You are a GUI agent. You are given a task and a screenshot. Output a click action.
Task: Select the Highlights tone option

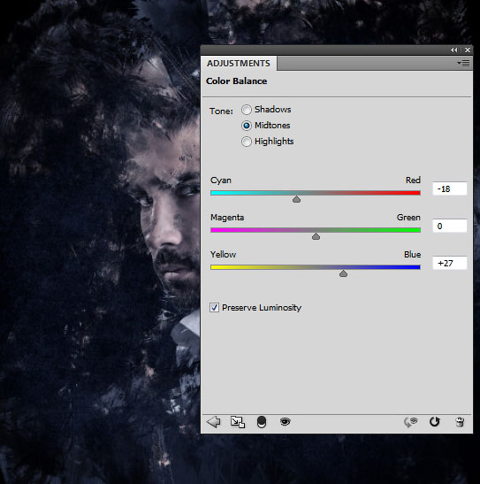point(247,142)
